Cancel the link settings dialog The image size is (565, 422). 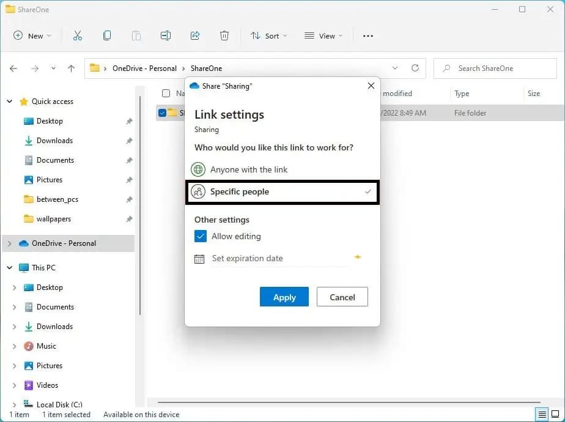(x=342, y=297)
